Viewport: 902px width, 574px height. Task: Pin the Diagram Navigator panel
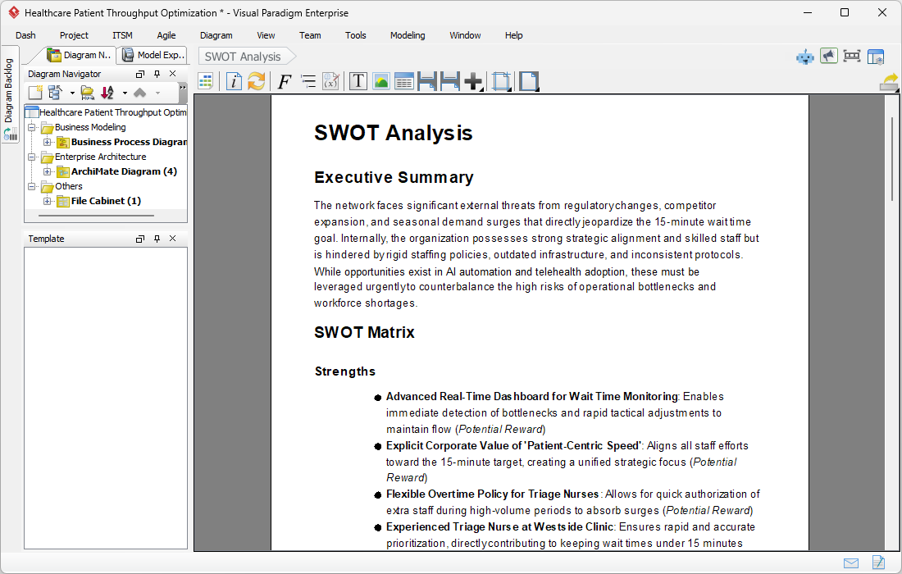point(158,73)
